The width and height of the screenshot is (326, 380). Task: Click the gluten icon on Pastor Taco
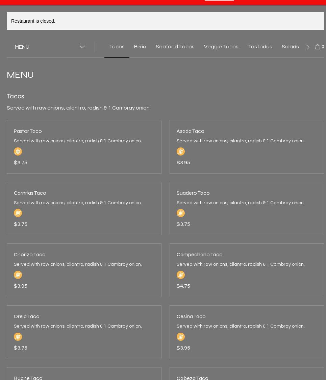pyautogui.click(x=18, y=151)
